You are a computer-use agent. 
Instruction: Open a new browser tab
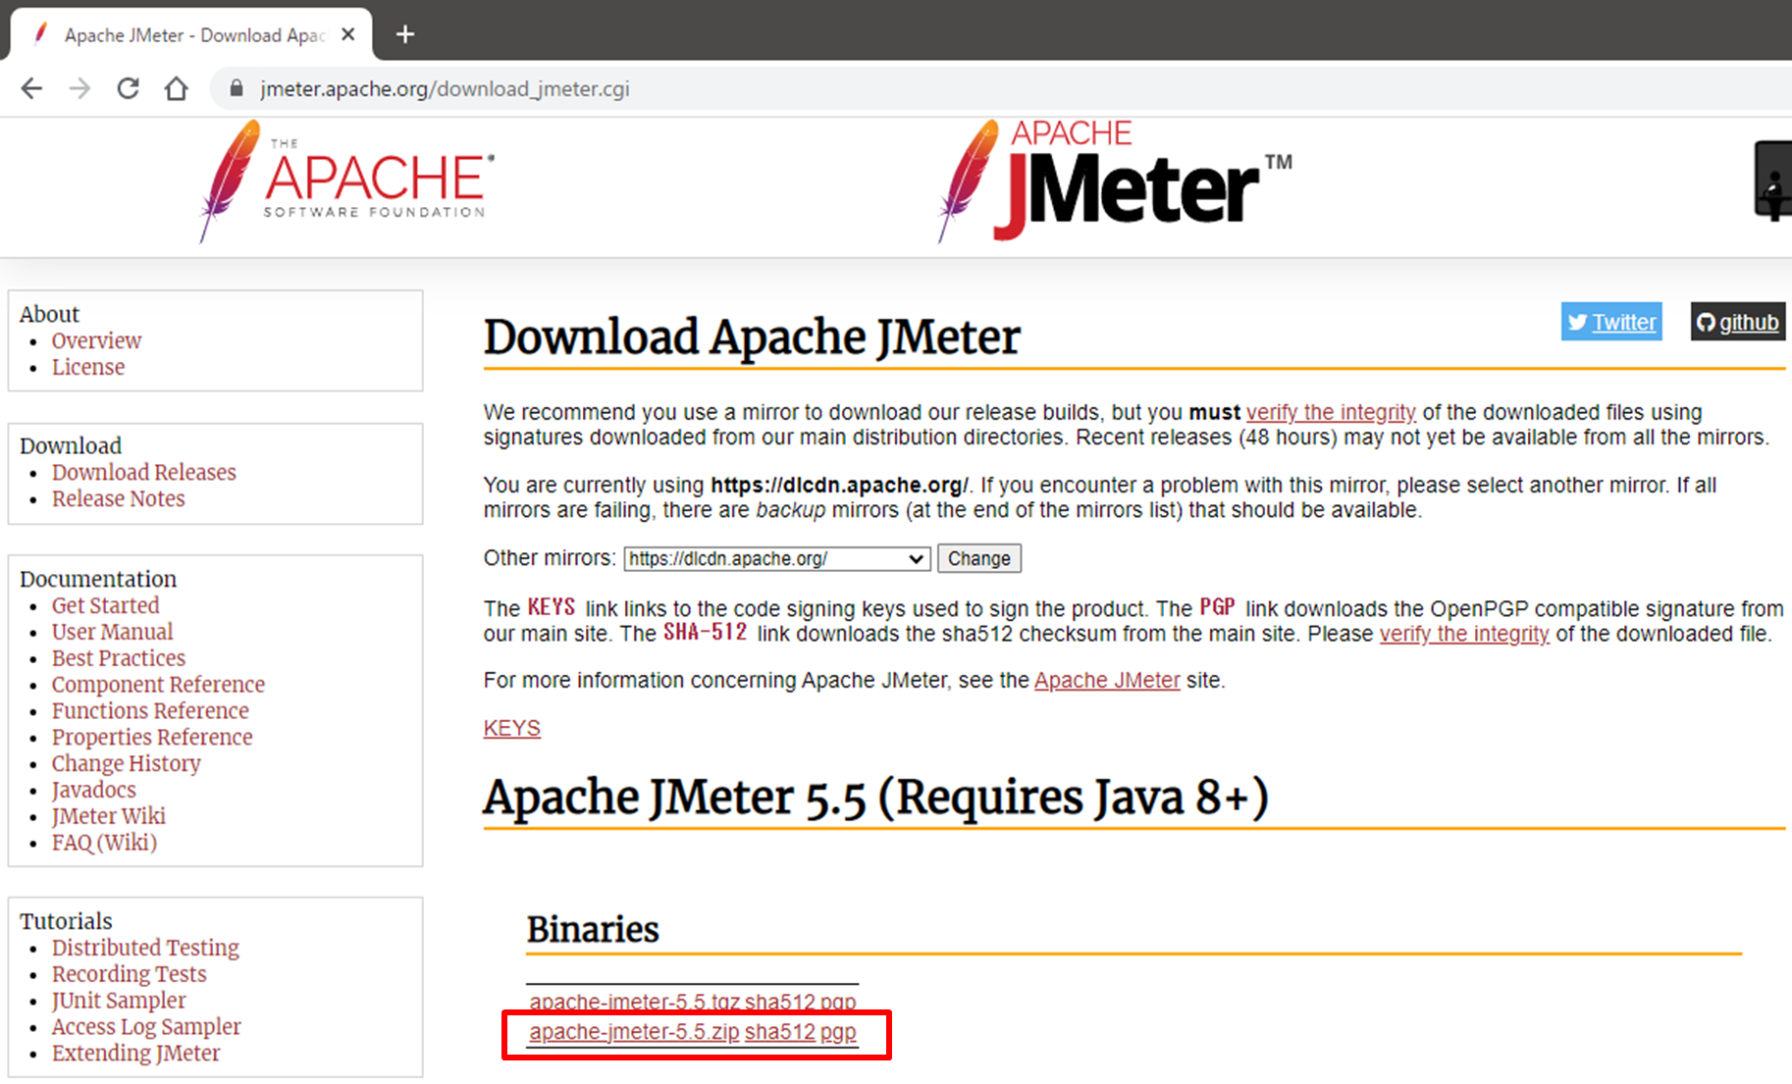[404, 33]
